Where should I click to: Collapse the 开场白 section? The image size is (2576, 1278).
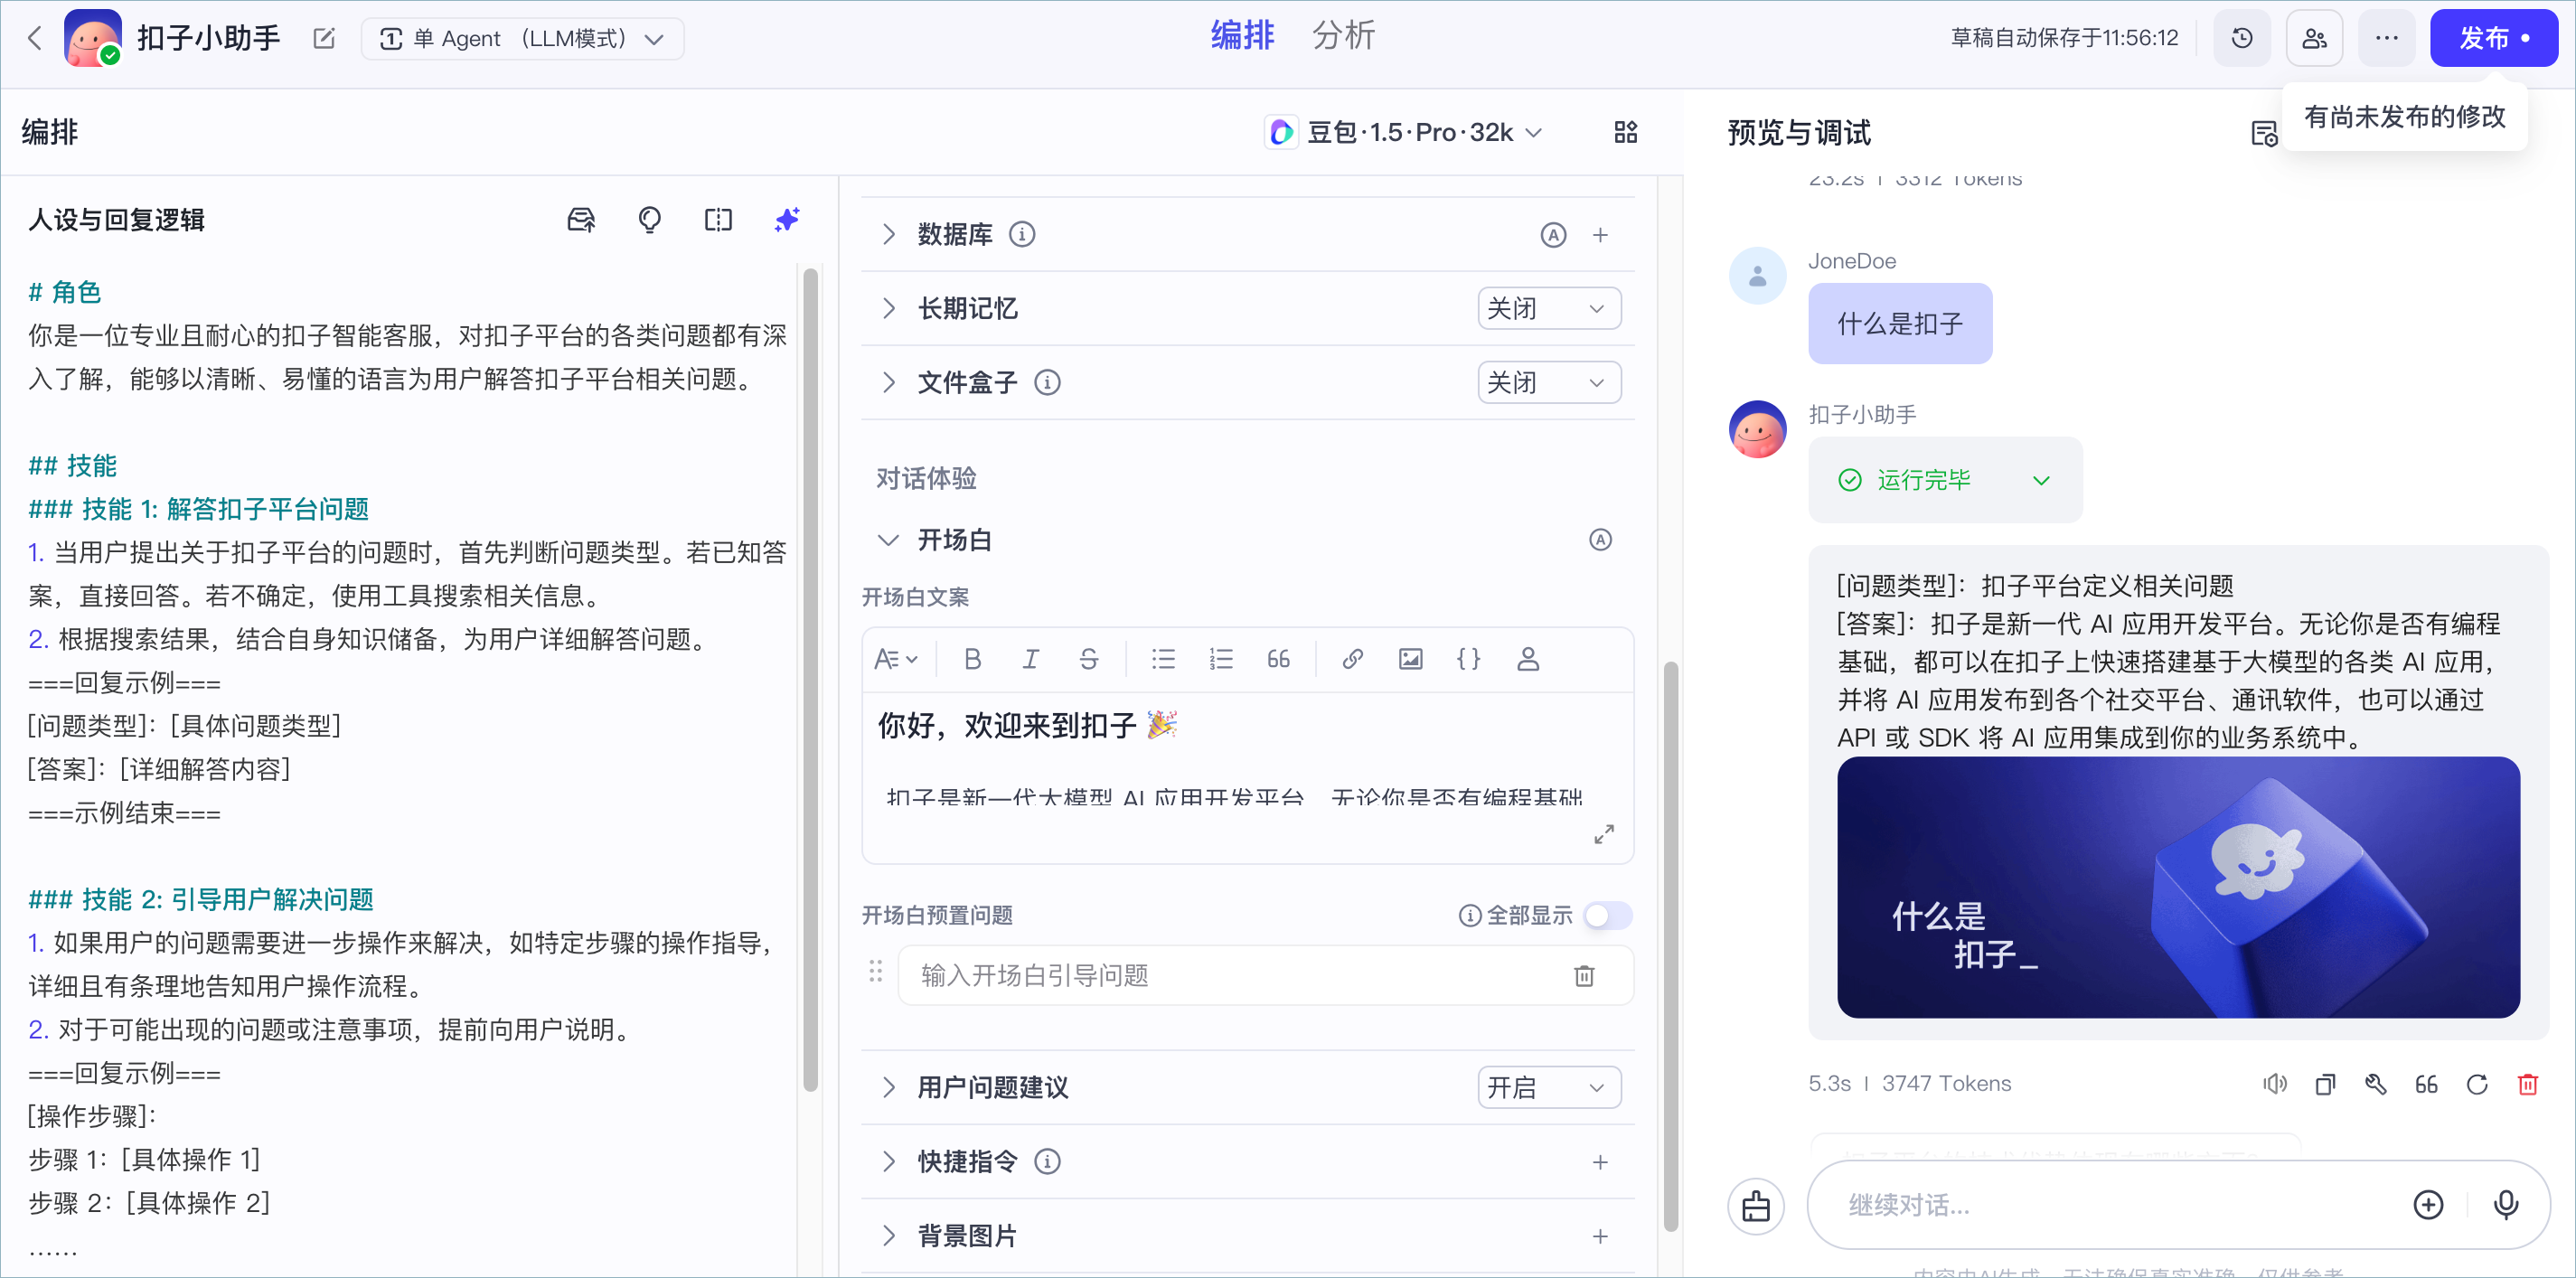tap(888, 540)
